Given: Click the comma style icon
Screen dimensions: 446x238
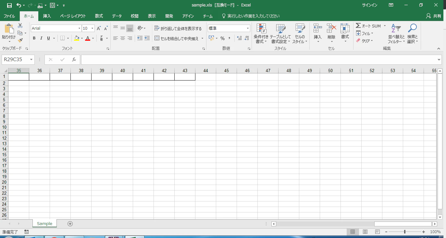Looking at the screenshot, I should 229,38.
